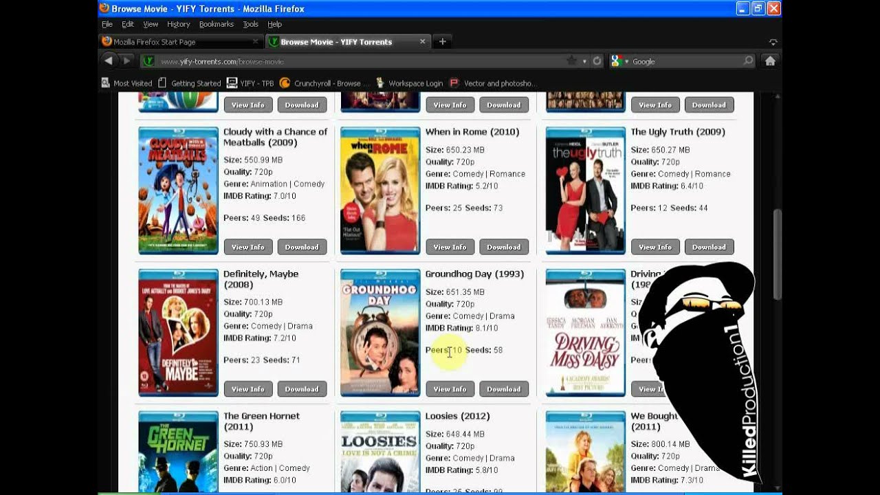The image size is (880, 495).
Task: Click the forward navigation arrow
Action: tap(126, 61)
